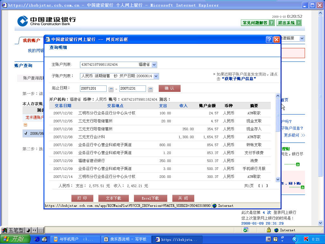Switch to the 我的账户 tab
This screenshot has height=244, width=325.
coord(31,41)
